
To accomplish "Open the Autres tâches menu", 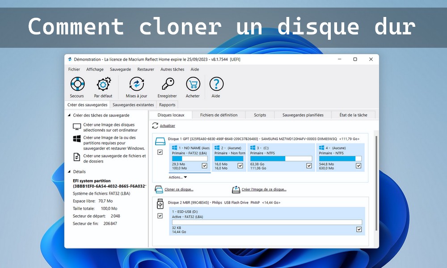I will tap(172, 70).
